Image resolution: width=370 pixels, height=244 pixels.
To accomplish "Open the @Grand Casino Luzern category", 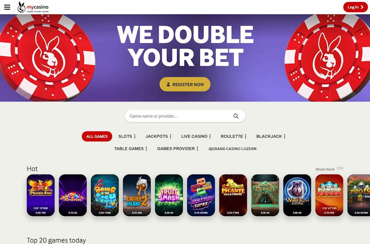I will pos(232,149).
